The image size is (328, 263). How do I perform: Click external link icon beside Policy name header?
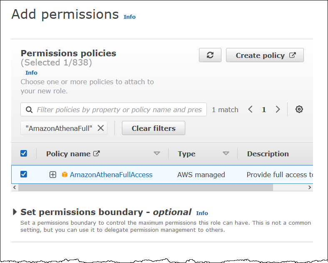click(97, 153)
